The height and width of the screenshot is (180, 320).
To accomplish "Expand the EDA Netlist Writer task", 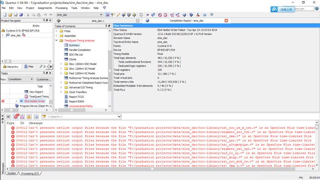I will coord(17,101).
